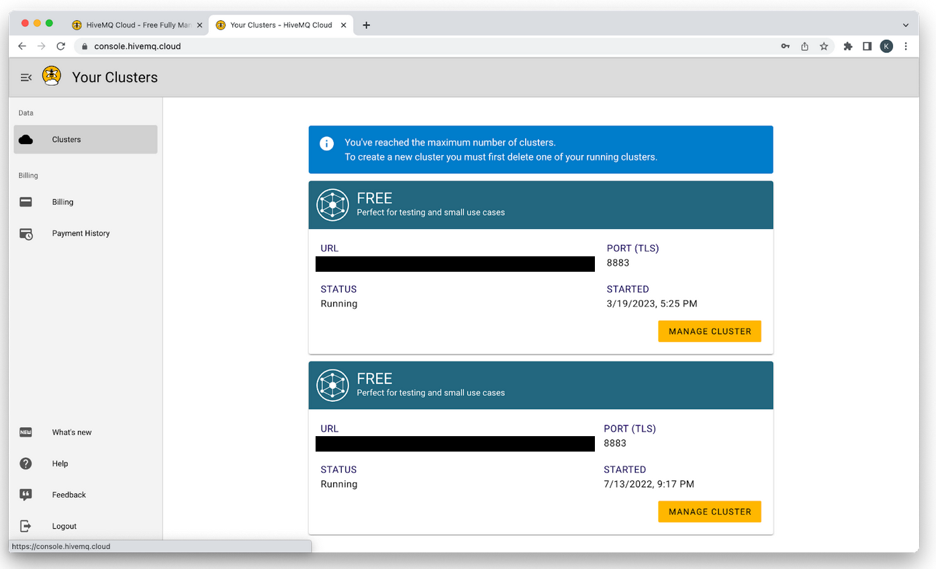Collapse the sidebar with the menu icon
936x569 pixels.
[26, 77]
